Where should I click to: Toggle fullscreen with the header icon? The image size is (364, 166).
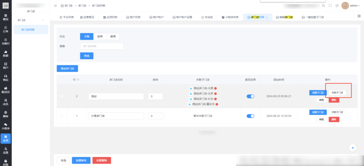pos(330,6)
